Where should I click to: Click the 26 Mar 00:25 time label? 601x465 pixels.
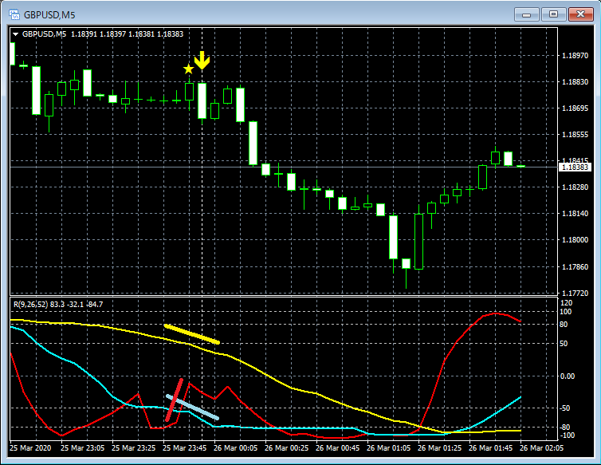[286, 448]
